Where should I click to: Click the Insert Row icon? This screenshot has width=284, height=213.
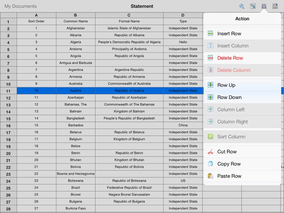(x=211, y=33)
